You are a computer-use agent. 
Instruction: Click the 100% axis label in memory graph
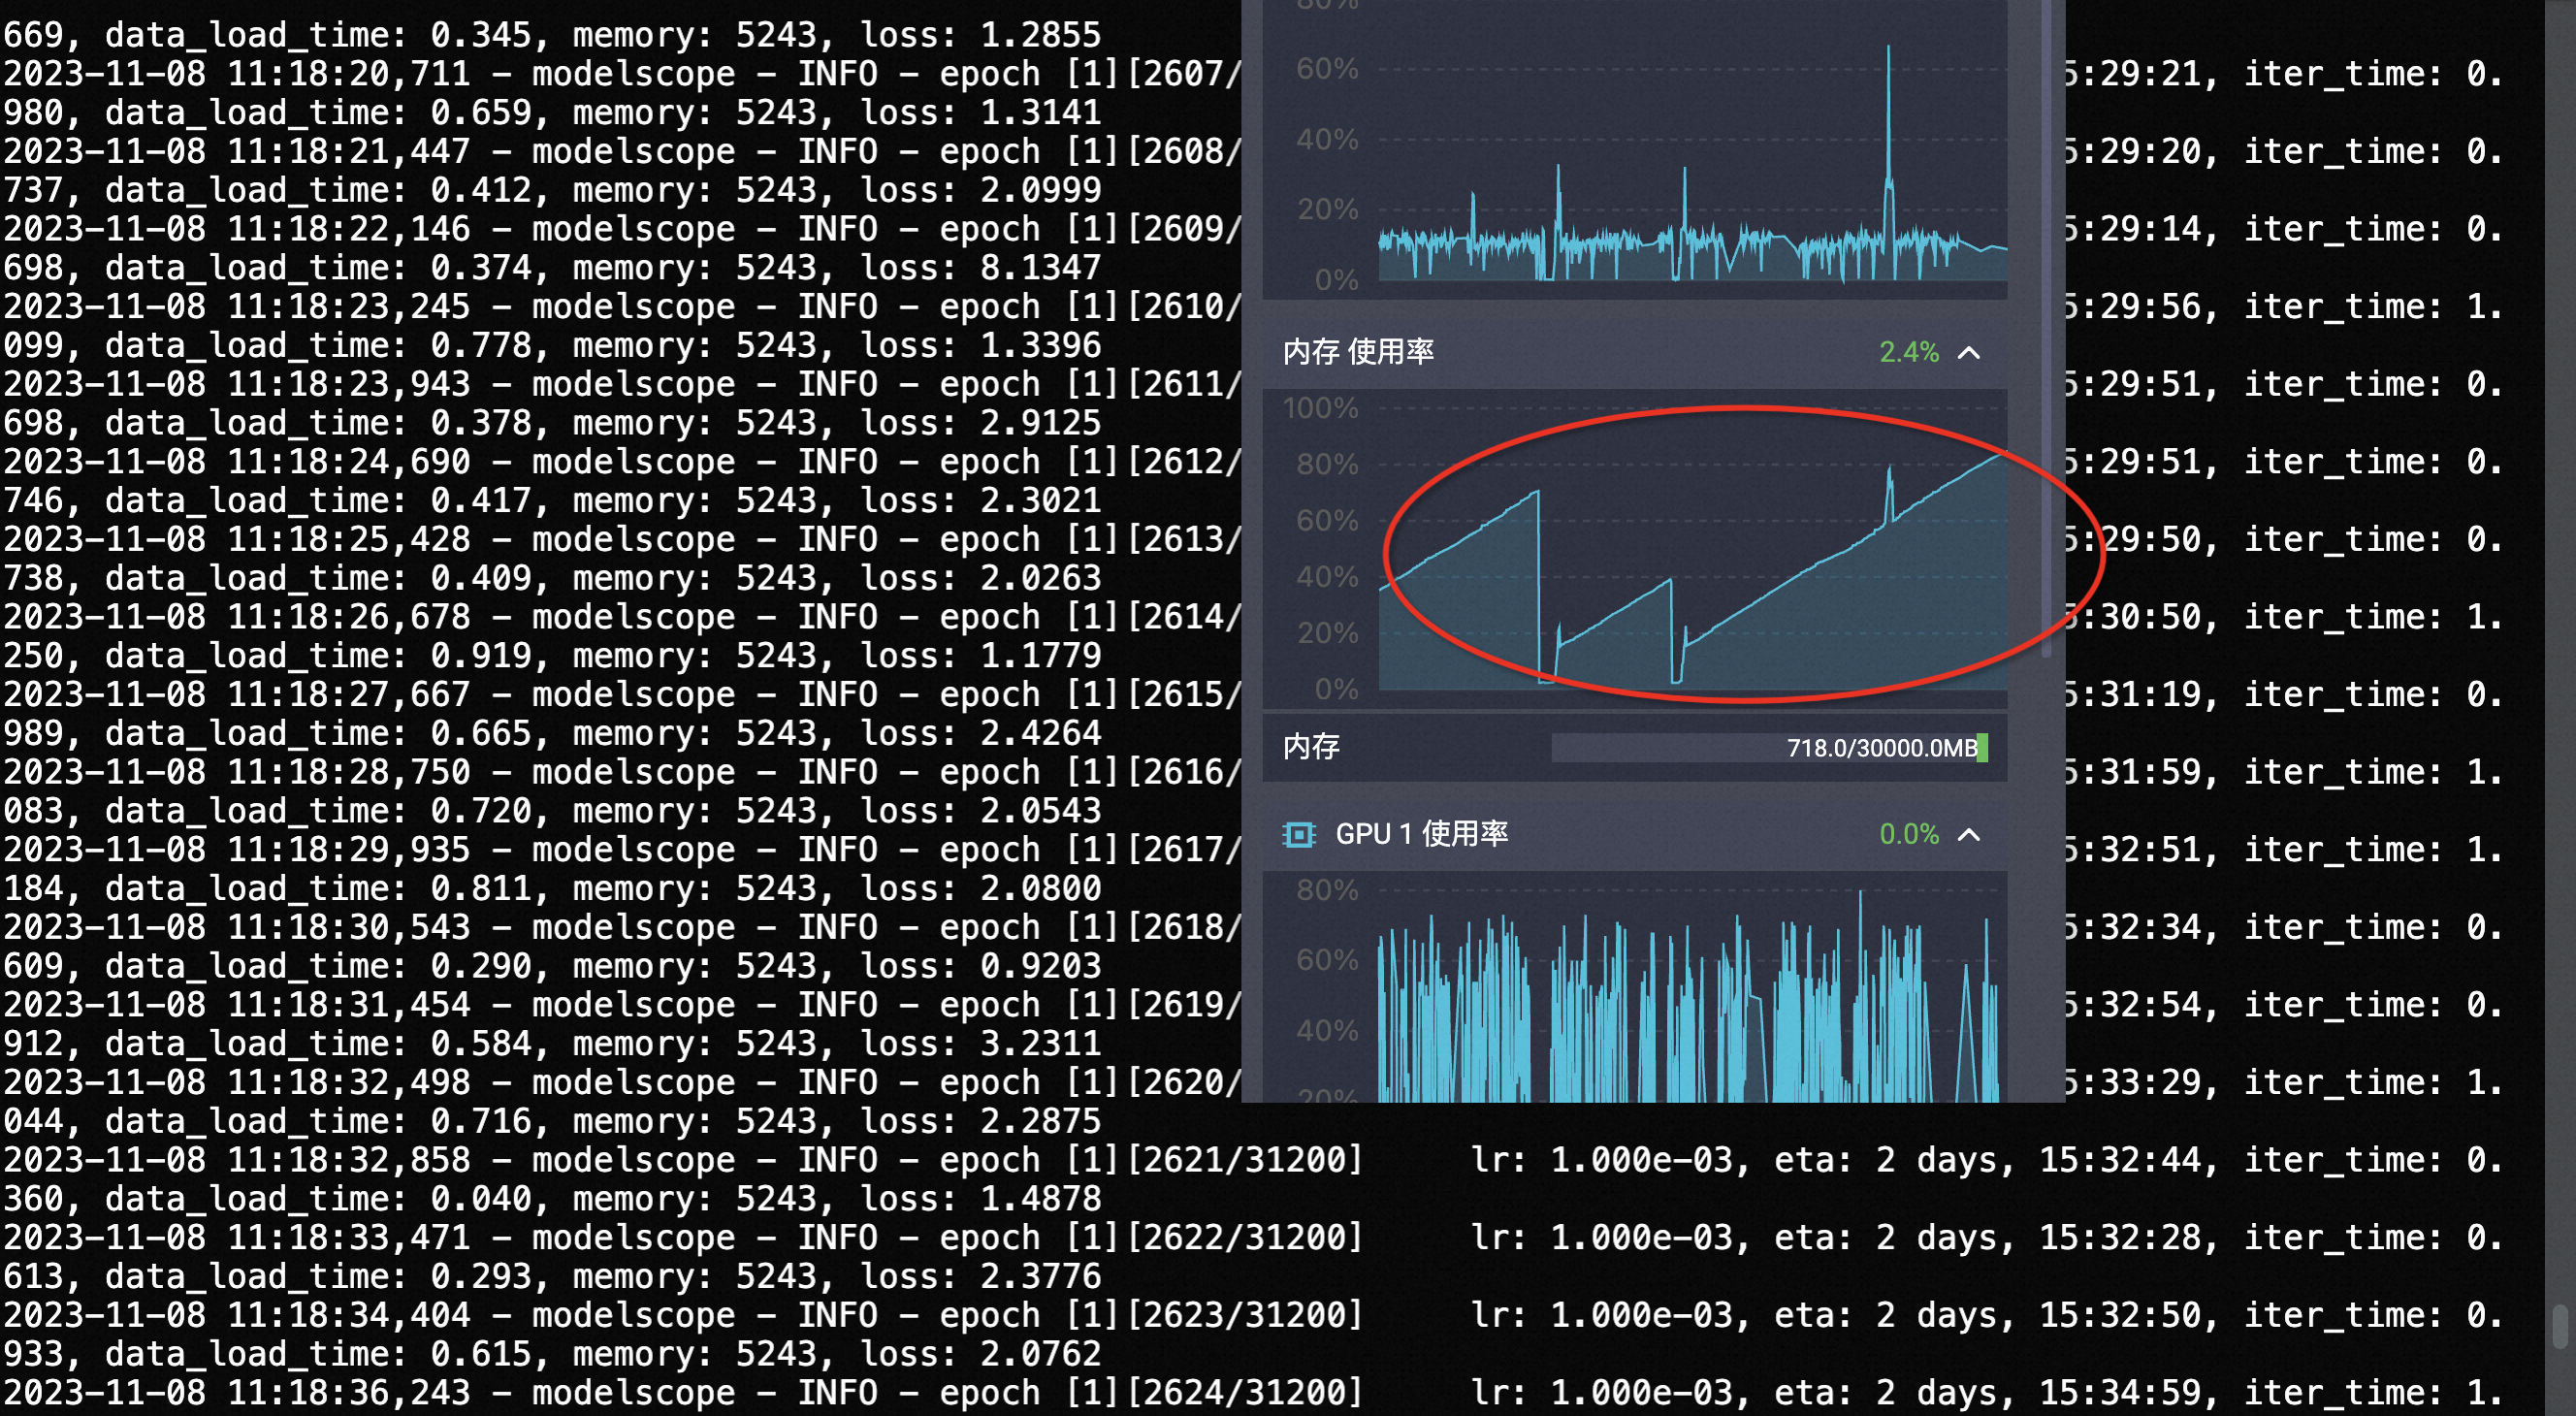coord(1320,409)
